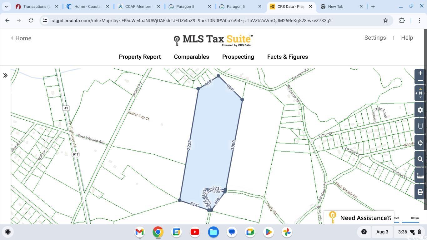Screen dimensions: 427x240
Task: Switch to CCAR Member browser tab
Action: 138,7
